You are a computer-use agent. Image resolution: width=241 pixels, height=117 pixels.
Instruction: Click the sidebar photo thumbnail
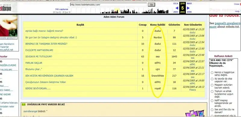(x=9, y=26)
